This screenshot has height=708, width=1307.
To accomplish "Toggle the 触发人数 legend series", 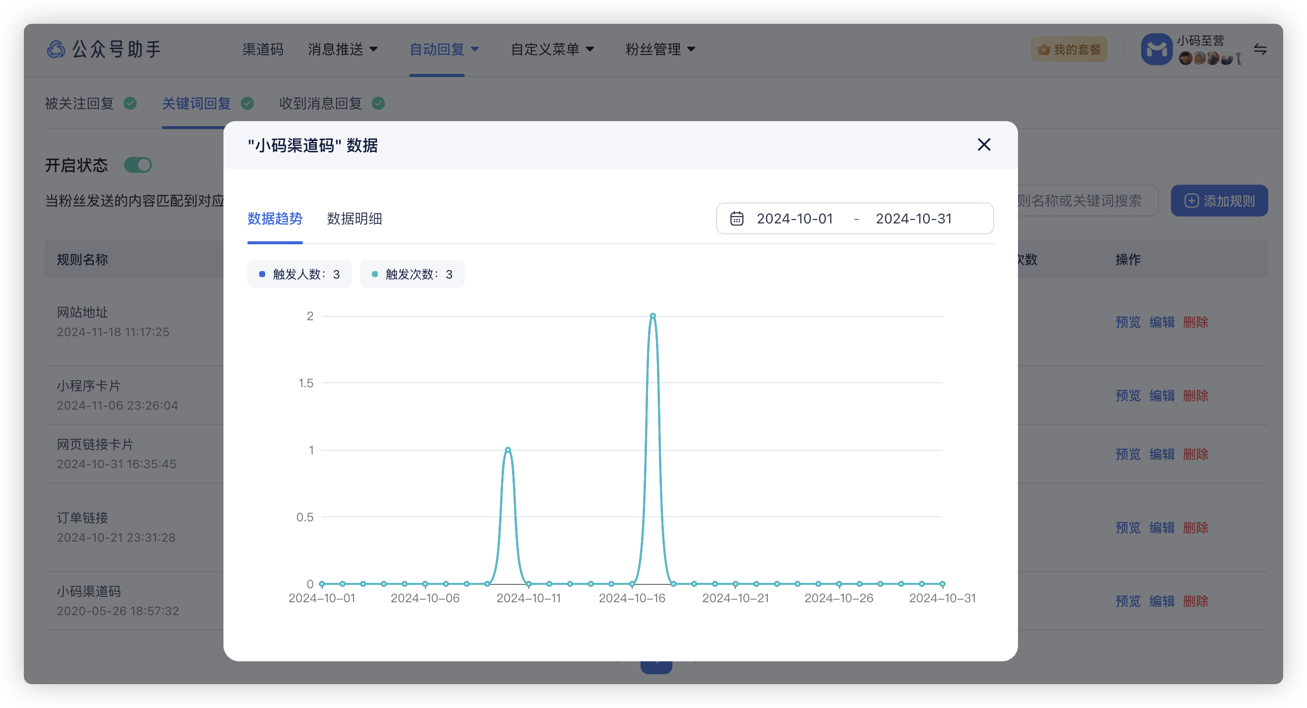I will 299,275.
